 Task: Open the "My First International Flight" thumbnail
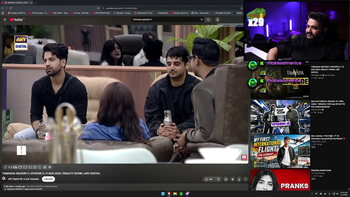280,151
